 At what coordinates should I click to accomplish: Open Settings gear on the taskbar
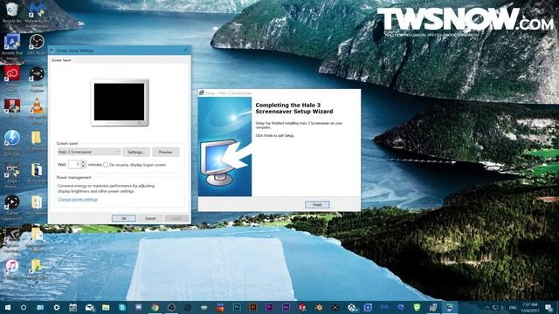[x=56, y=307]
